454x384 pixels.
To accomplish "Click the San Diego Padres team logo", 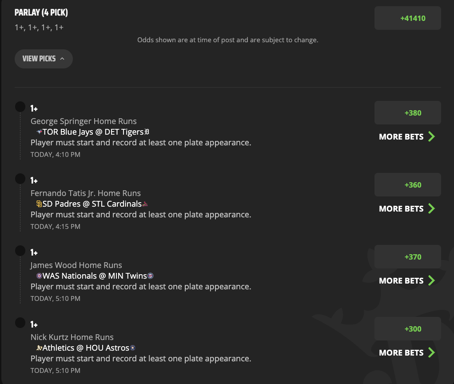I will point(39,204).
